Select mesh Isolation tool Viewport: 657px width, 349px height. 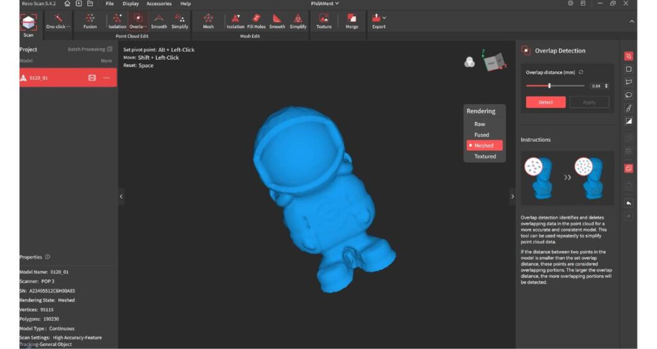tap(235, 21)
